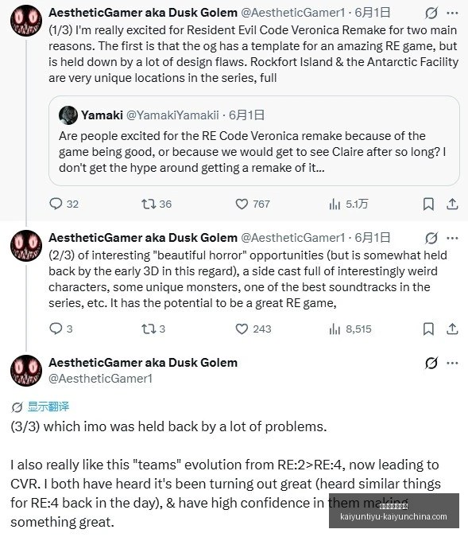Open Yamaki's quoted tweet avatar

click(x=68, y=115)
